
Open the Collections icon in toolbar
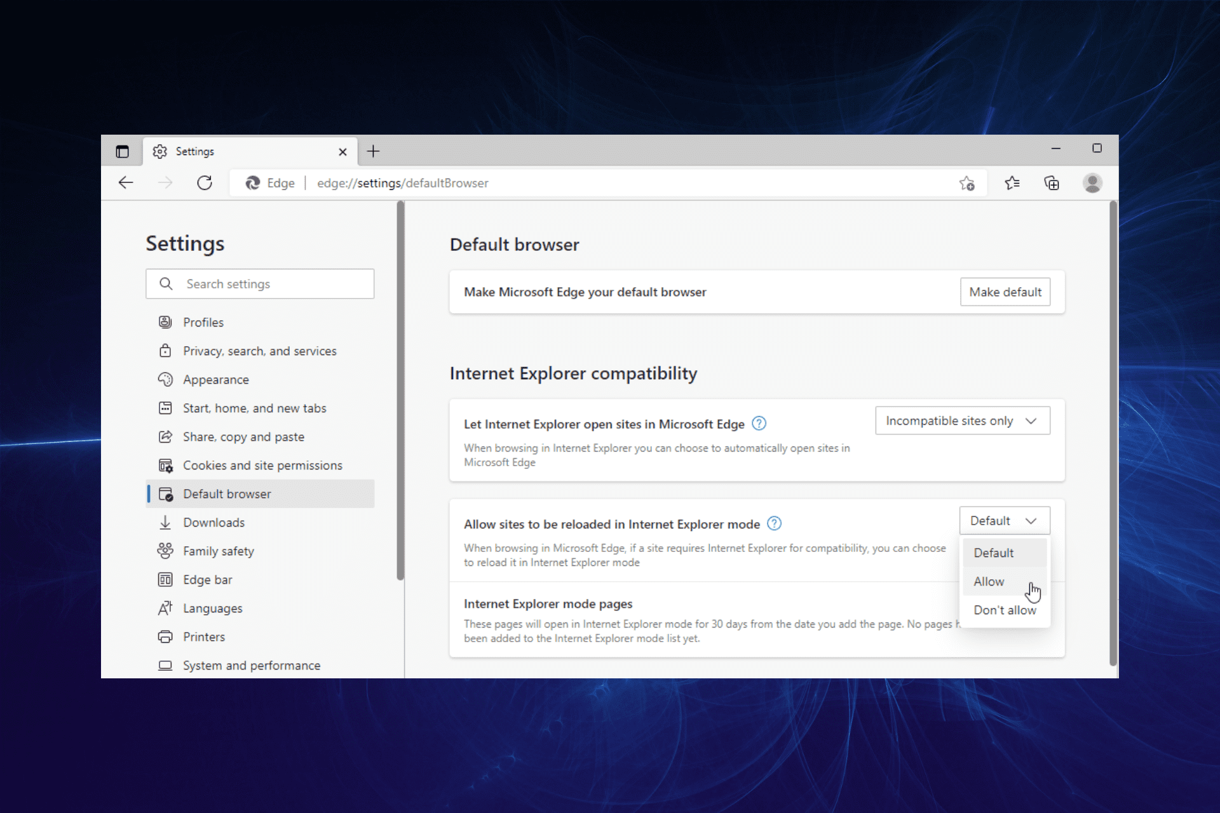tap(1052, 184)
